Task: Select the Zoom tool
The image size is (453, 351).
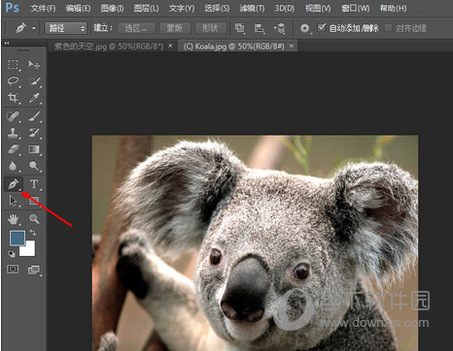Action: pos(34,219)
